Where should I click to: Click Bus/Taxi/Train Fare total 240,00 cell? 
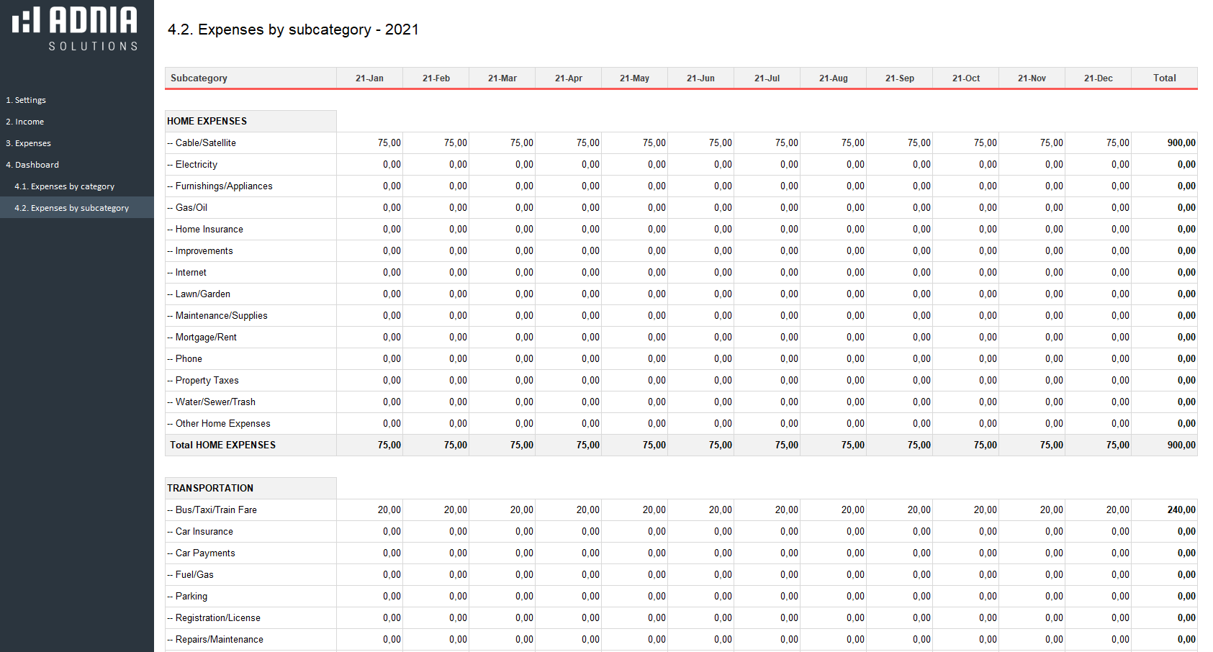[x=1181, y=510]
